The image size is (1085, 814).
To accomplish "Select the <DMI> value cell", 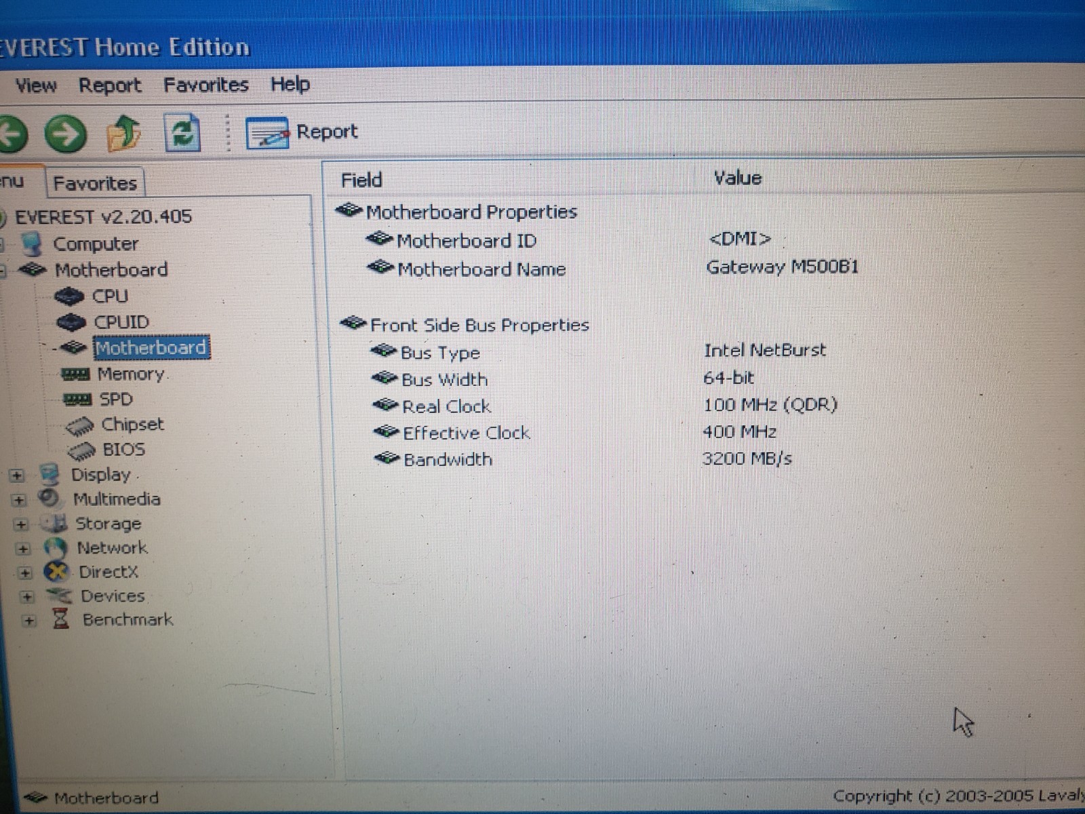I will coord(739,239).
